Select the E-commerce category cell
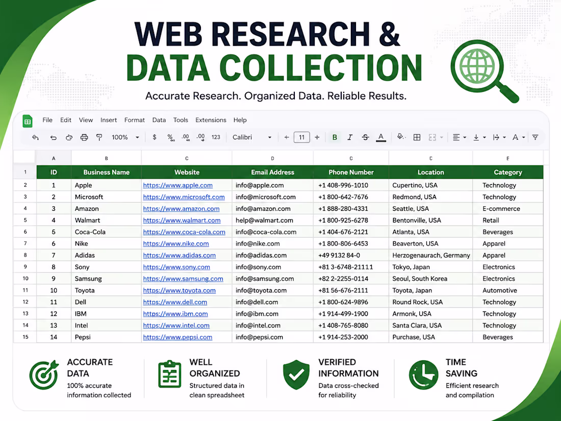This screenshot has height=421, width=561. [507, 209]
